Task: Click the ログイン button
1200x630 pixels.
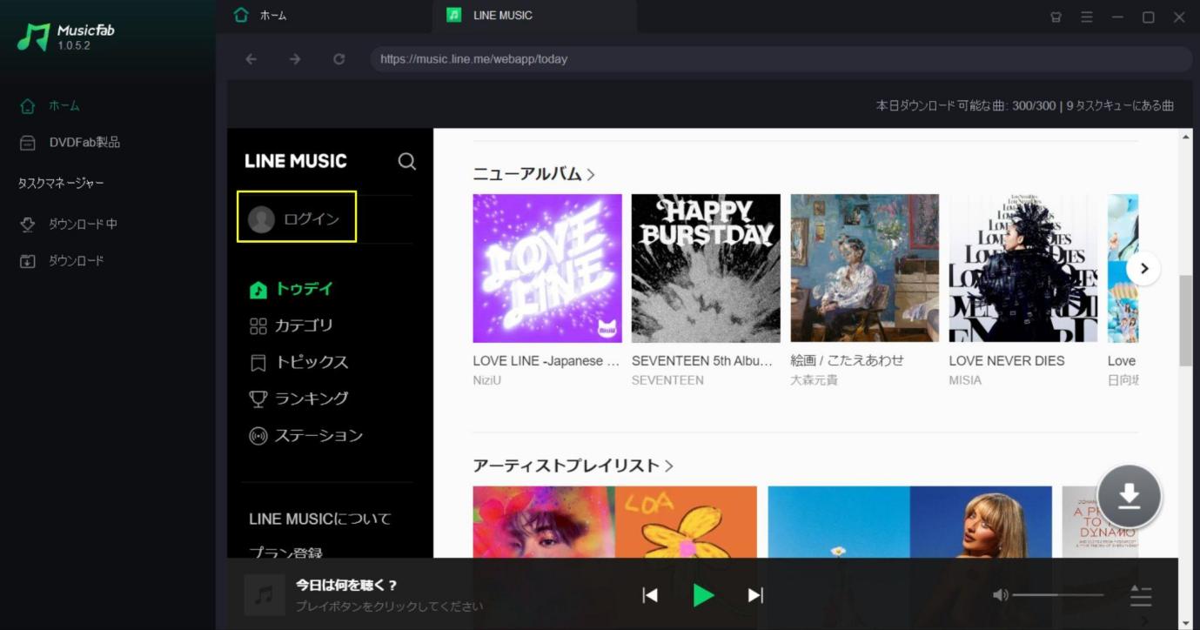Action: click(x=297, y=218)
